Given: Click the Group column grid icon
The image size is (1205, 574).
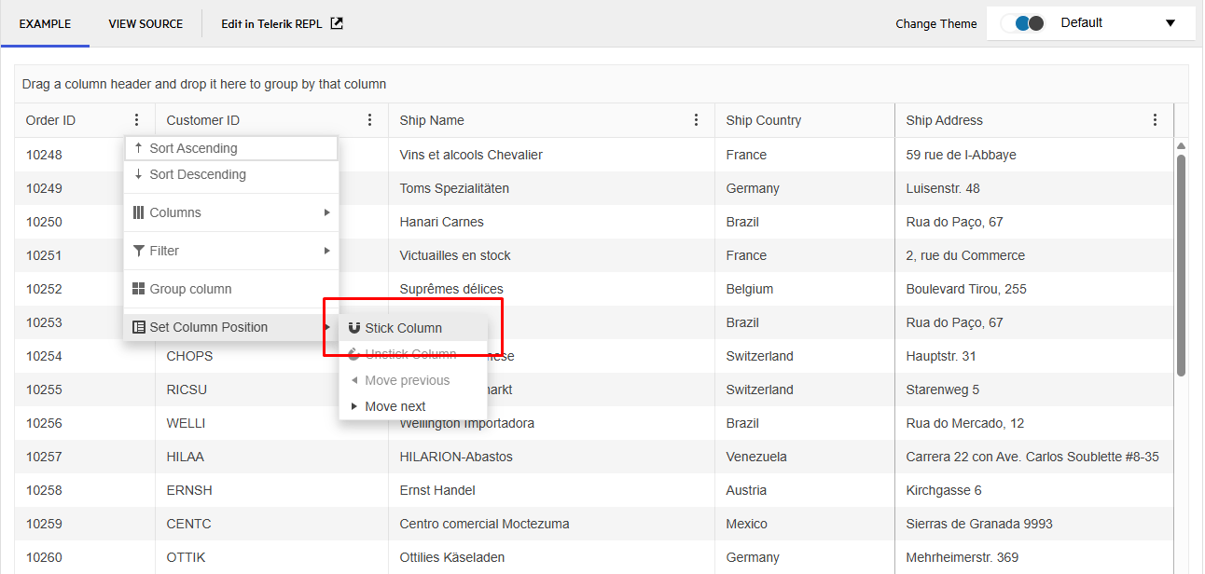Looking at the screenshot, I should (x=138, y=289).
